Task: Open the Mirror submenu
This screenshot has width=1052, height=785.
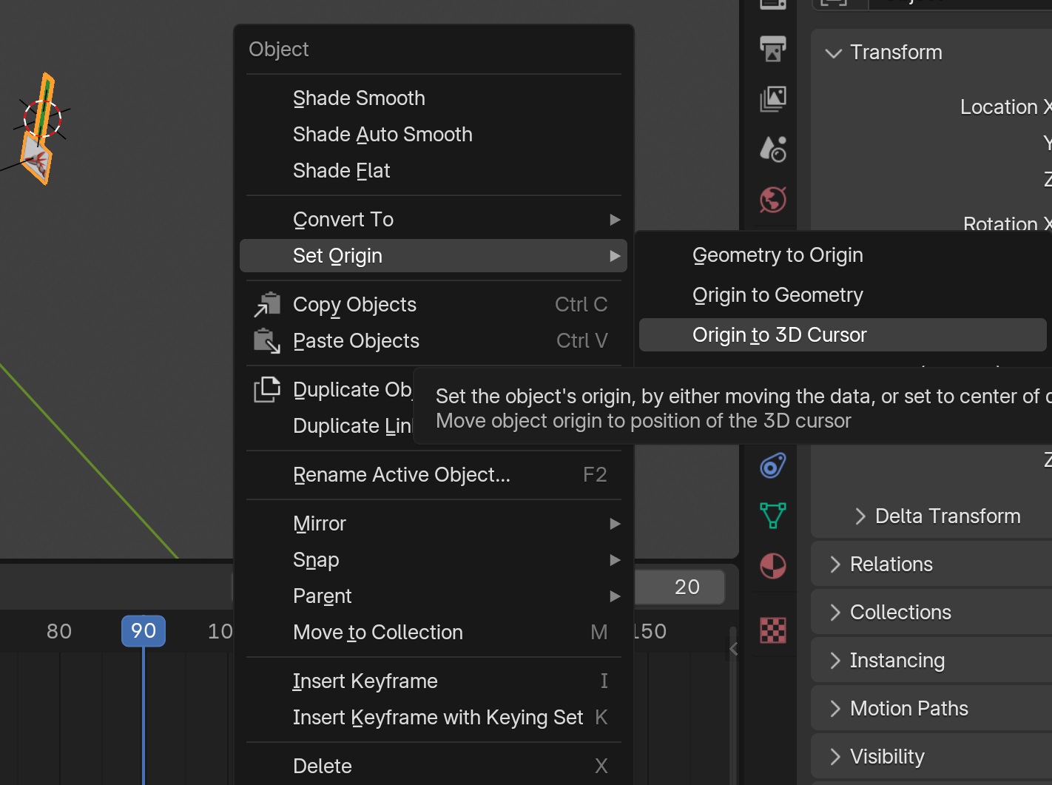Action: [434, 523]
